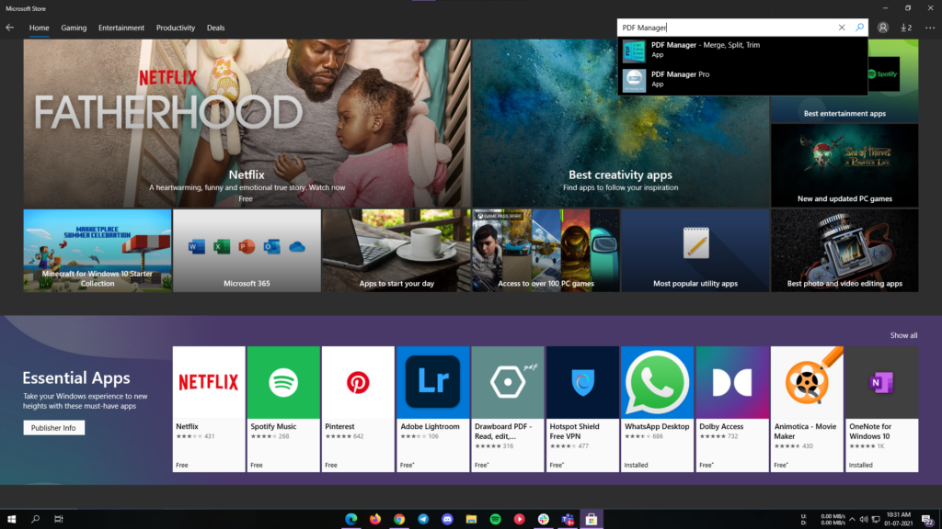Click the search magnifier icon
Viewport: 942px width, 529px height.
point(859,28)
